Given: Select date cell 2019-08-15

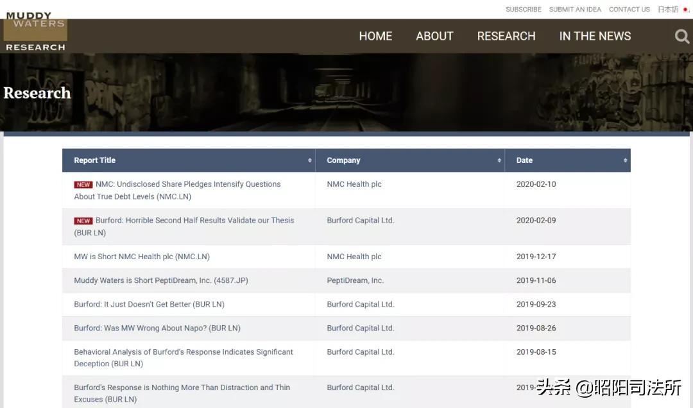Looking at the screenshot, I should click(x=536, y=352).
